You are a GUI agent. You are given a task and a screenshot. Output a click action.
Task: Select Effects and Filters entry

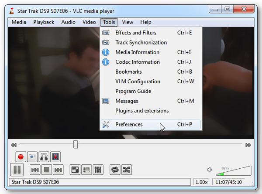click(x=151, y=33)
